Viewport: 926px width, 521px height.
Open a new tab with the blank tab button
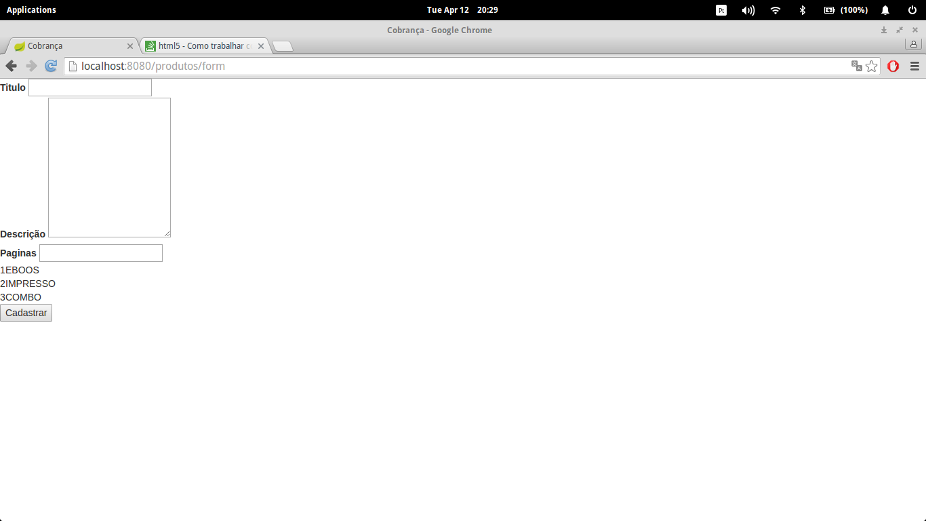click(283, 46)
